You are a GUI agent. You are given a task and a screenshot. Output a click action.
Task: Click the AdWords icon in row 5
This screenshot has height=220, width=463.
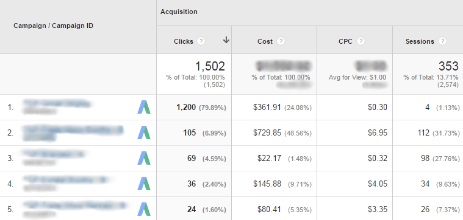[x=144, y=209]
